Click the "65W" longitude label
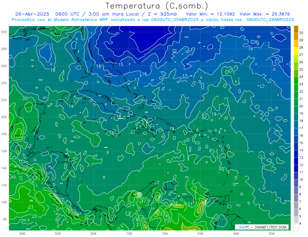Viewport: 308px width, 237px height. point(200,234)
